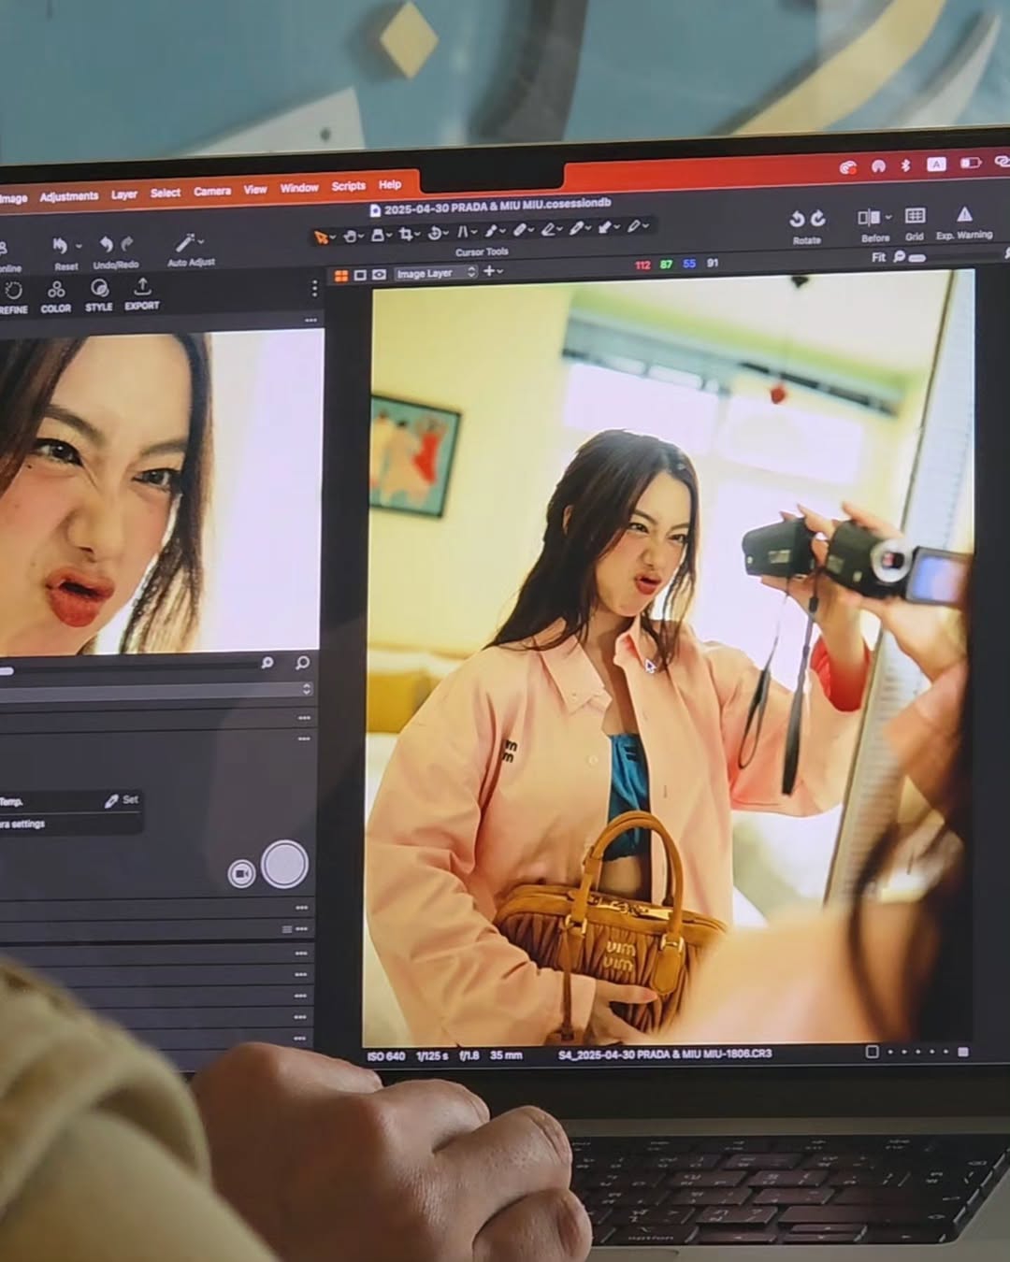Switch viewer to single view mode
This screenshot has height=1262, width=1010.
click(360, 275)
